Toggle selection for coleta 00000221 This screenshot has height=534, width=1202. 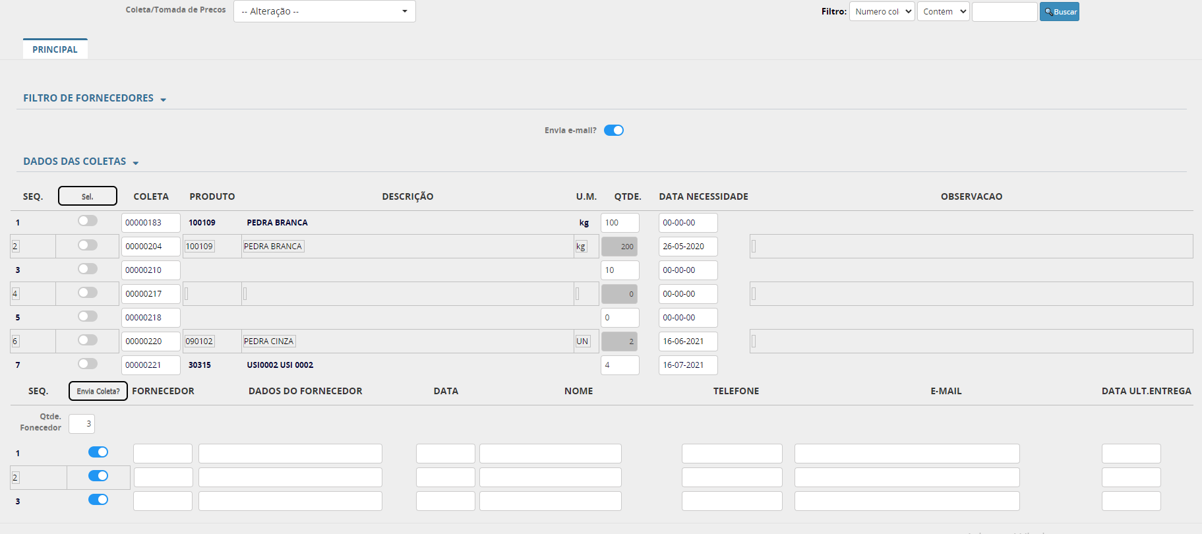click(88, 364)
